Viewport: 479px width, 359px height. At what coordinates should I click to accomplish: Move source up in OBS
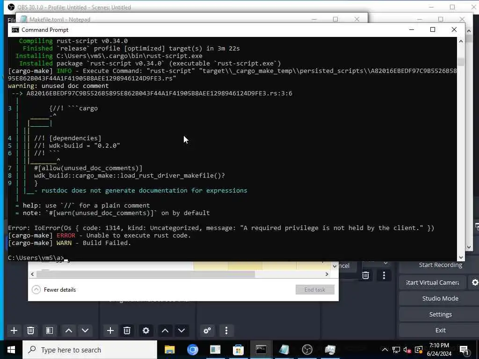click(x=165, y=330)
